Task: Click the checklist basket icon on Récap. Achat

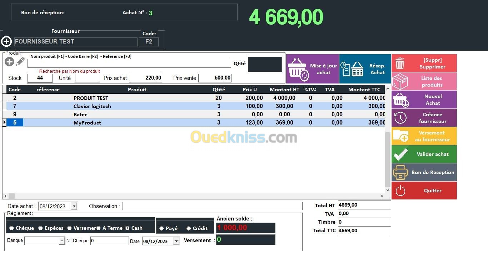Action: (x=352, y=69)
